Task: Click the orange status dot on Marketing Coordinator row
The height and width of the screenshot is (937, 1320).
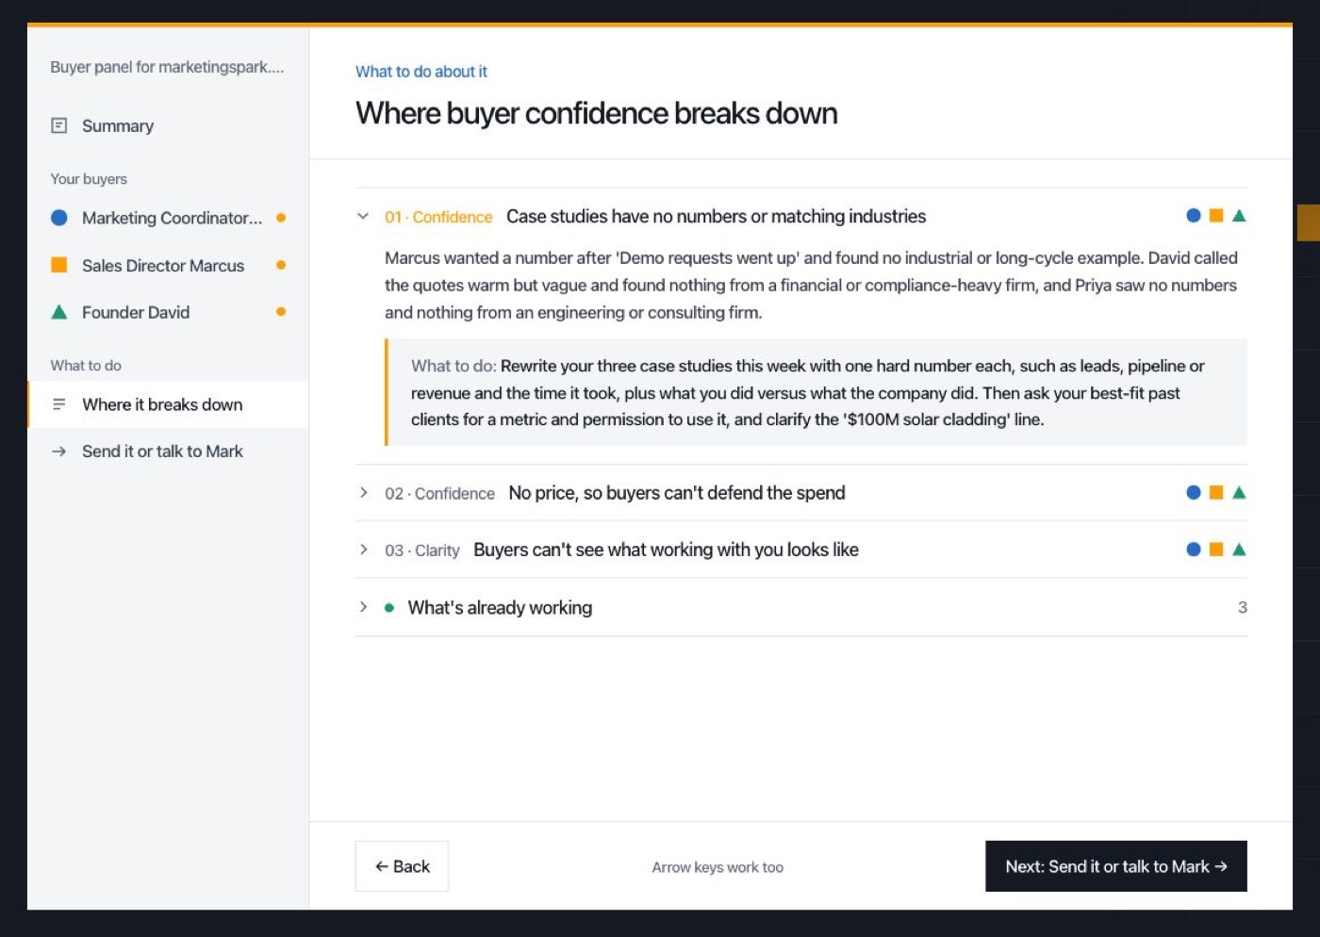Action: (281, 218)
